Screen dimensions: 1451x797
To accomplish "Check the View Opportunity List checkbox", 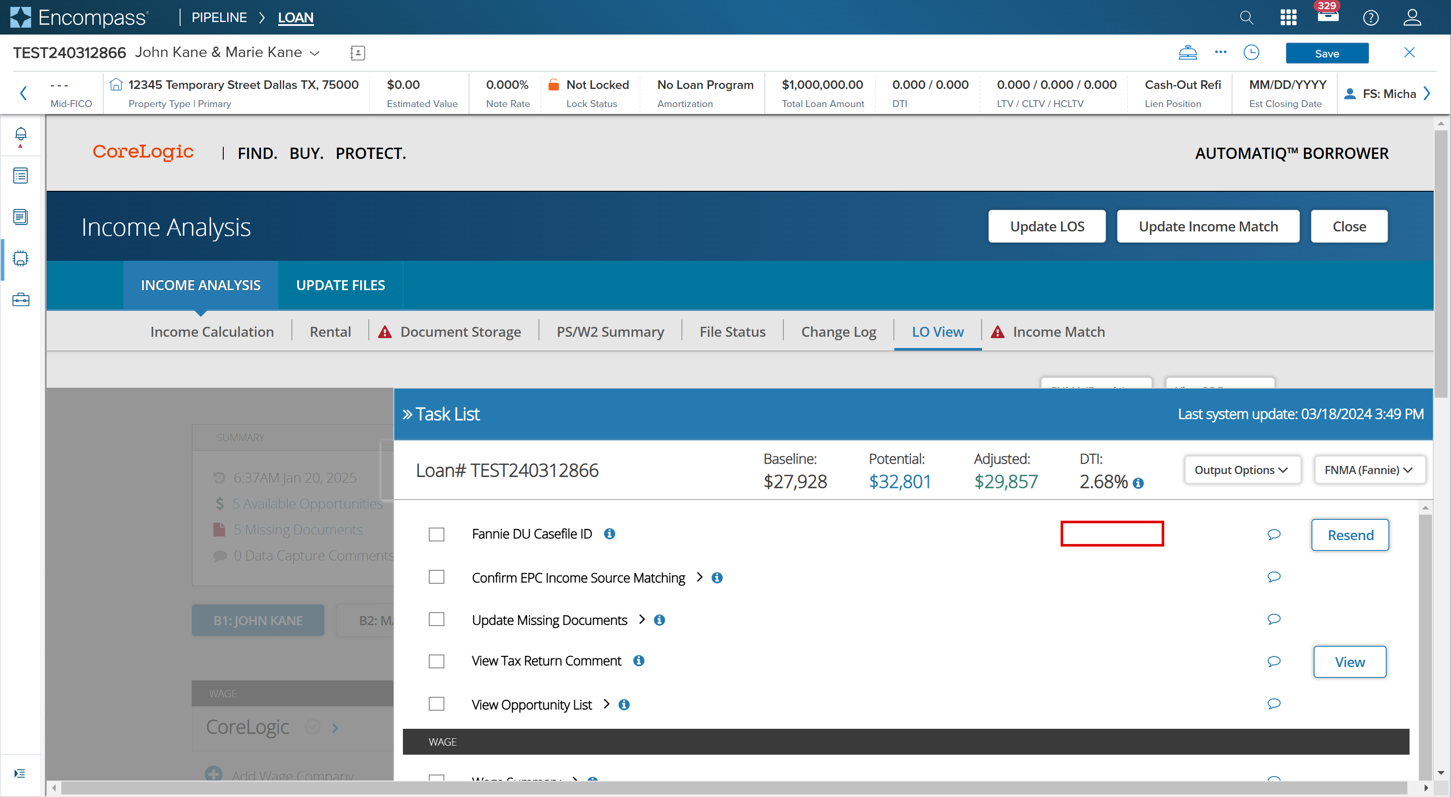I will [x=437, y=703].
